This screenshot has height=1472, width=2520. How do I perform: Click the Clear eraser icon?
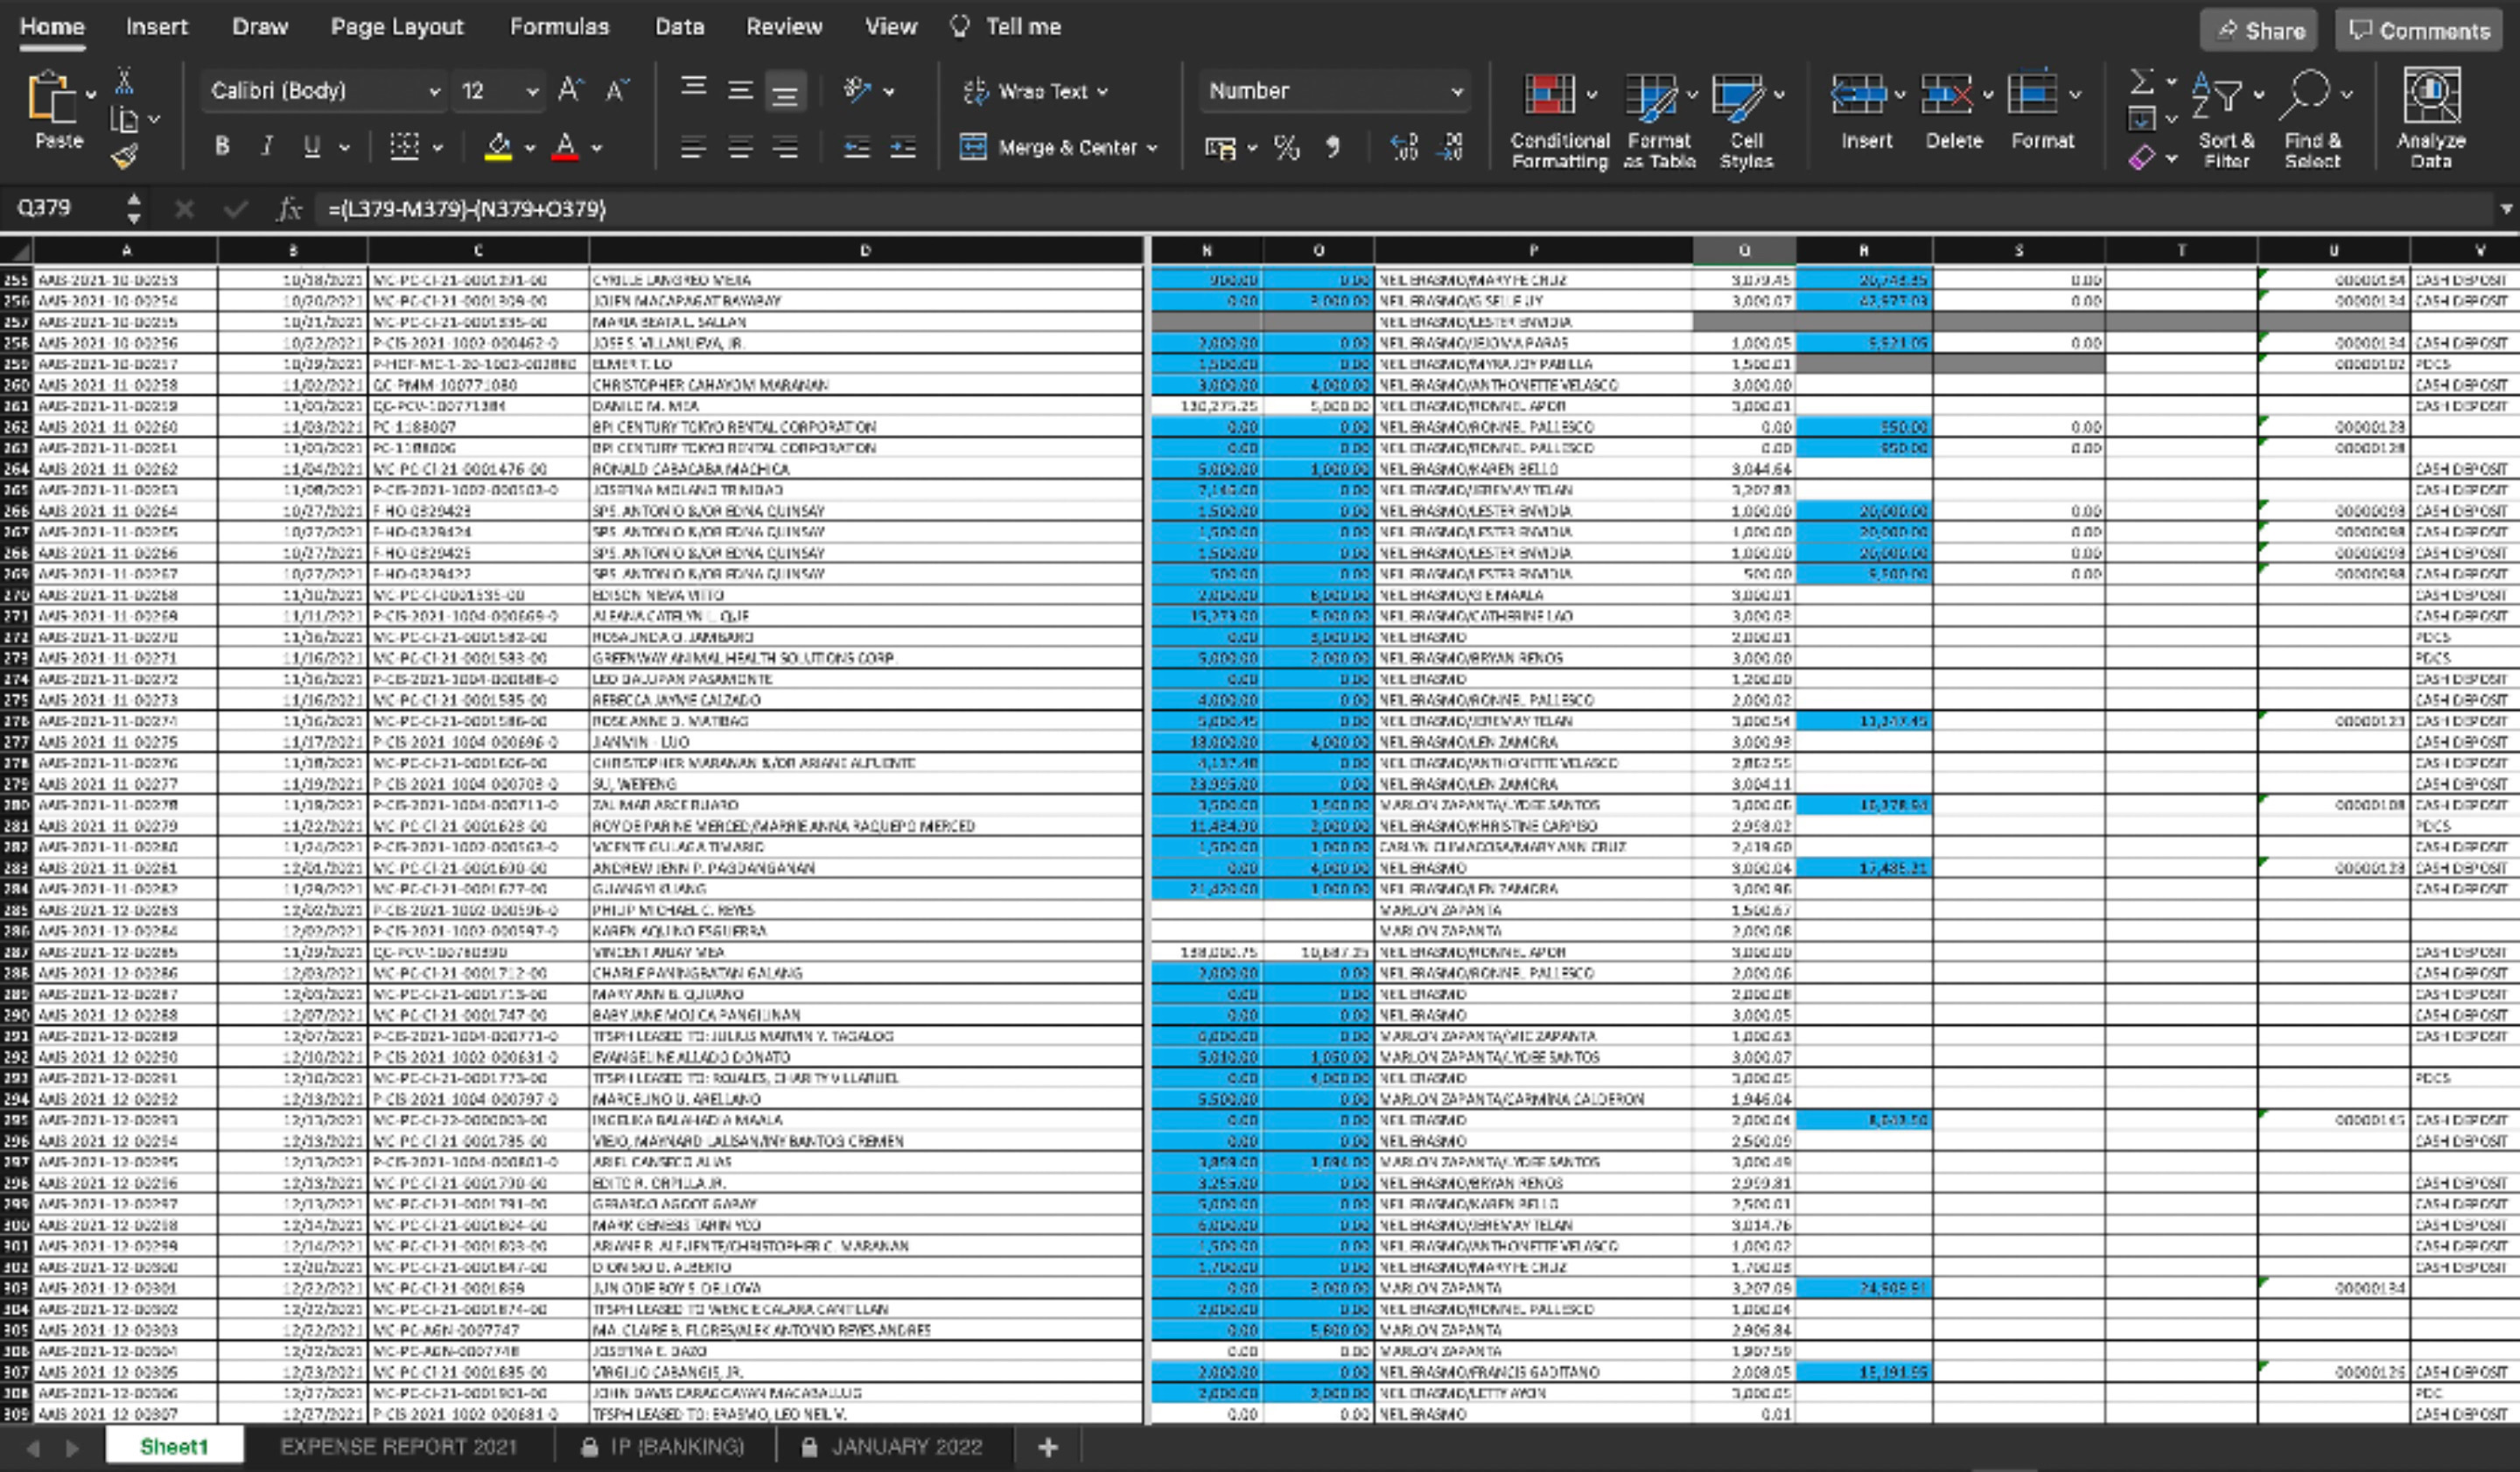[x=2141, y=158]
